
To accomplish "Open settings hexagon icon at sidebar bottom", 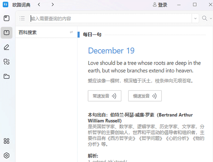I will point(6,155).
